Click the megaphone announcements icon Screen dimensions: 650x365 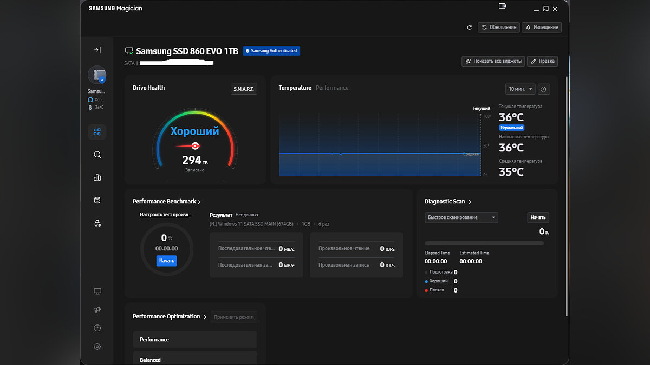tap(97, 310)
